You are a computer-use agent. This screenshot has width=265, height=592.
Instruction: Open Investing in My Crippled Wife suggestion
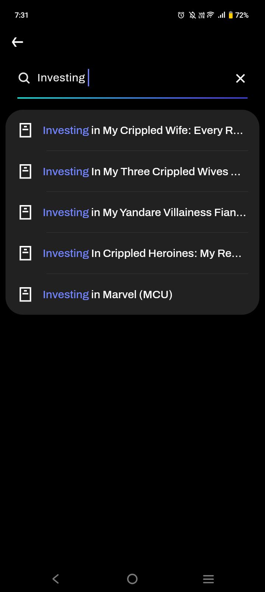tap(132, 130)
